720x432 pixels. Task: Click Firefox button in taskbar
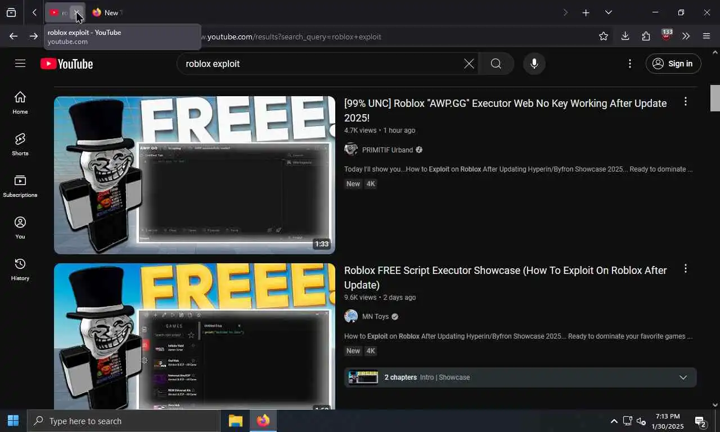click(x=263, y=421)
